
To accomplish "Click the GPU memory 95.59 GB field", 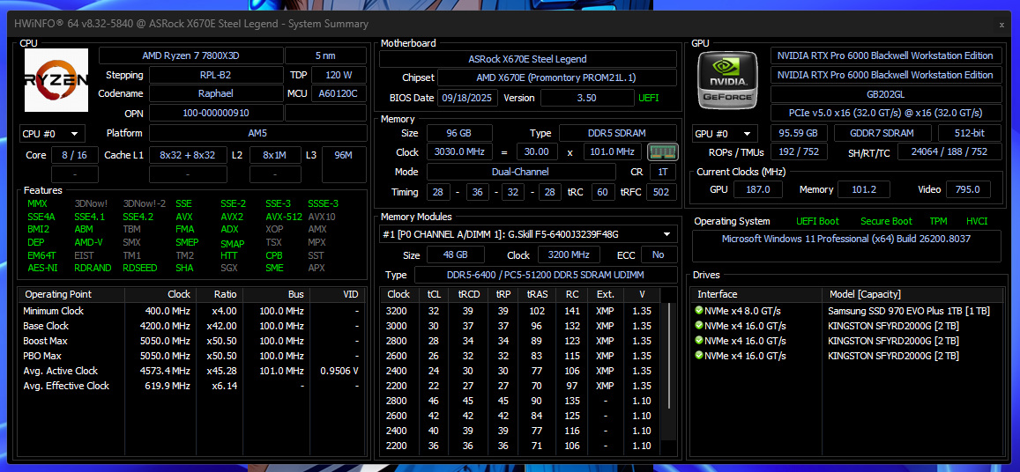I will pos(798,133).
